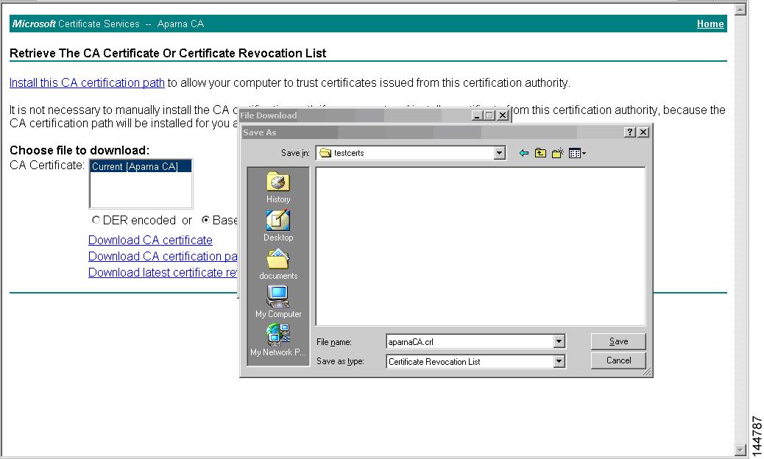Click the Save button

[x=618, y=341]
